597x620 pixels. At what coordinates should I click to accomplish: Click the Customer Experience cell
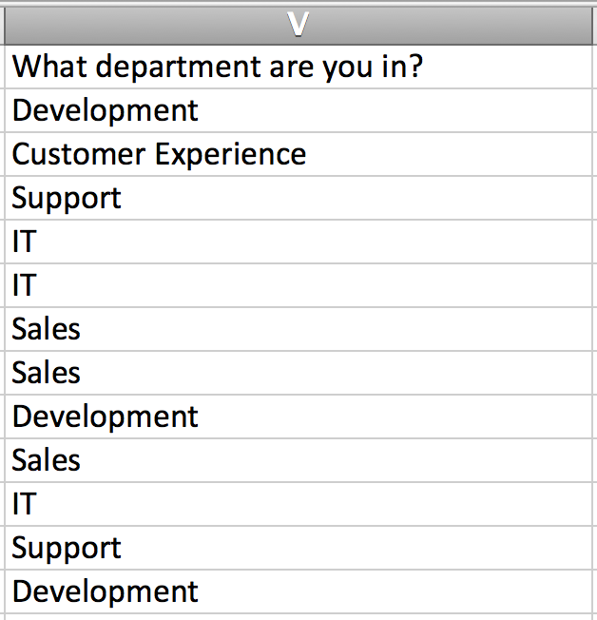[x=159, y=155]
